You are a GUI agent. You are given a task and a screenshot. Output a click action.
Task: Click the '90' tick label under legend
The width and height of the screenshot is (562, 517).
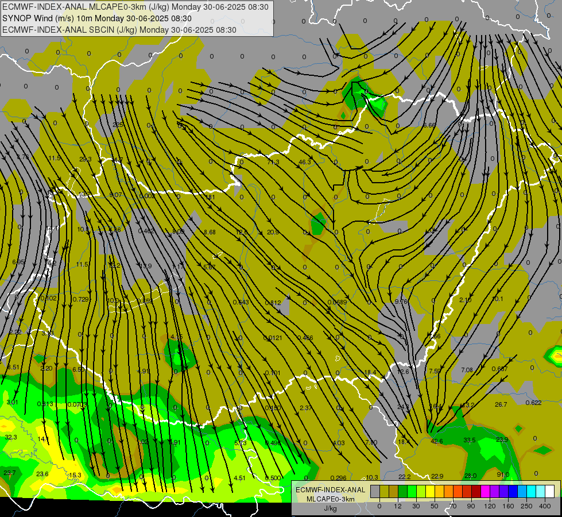point(471,506)
